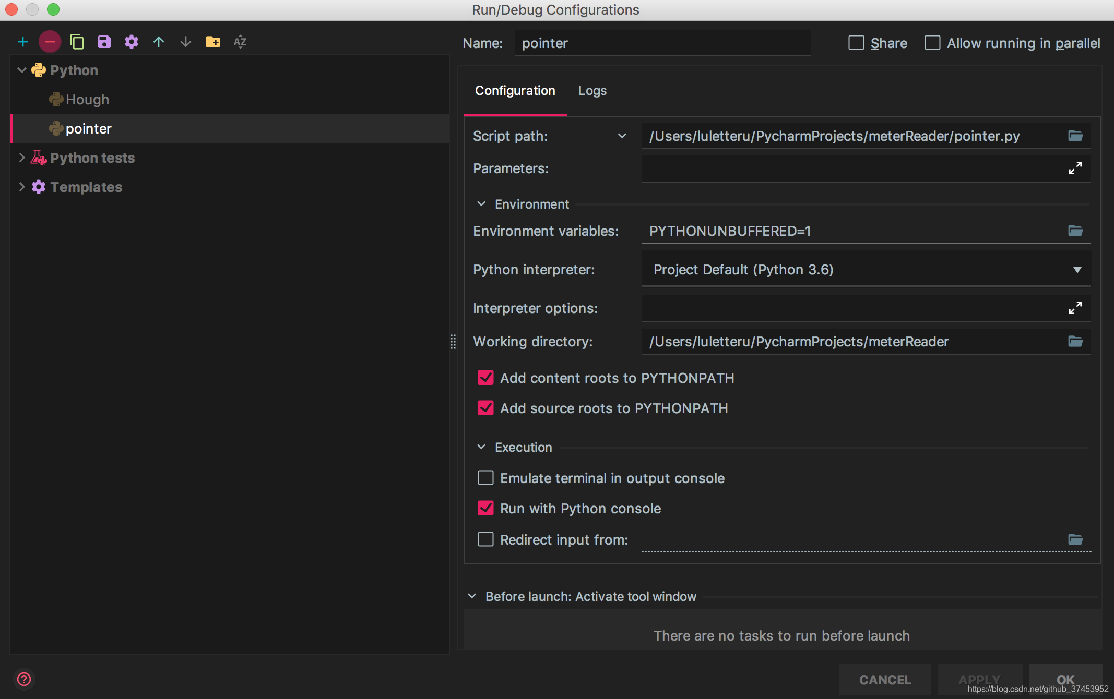Enable Emulate terminal in output console

[x=485, y=478]
